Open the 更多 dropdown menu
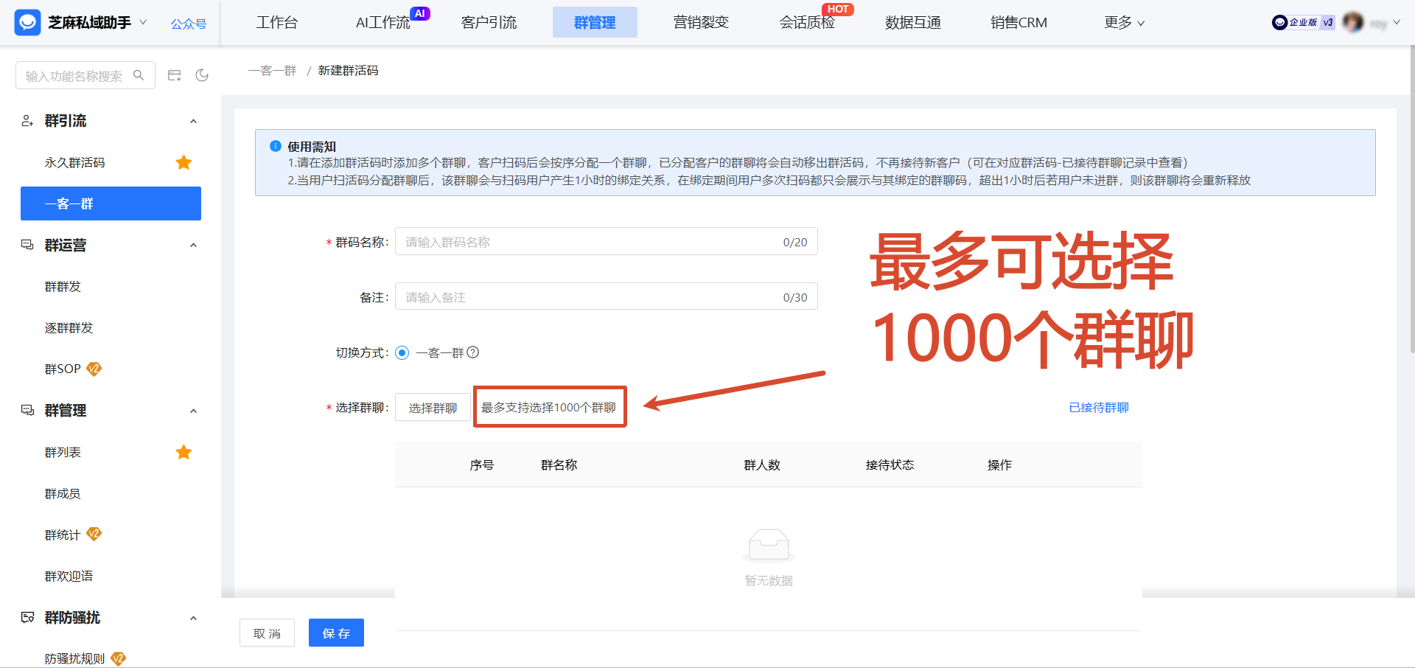Screen dimensions: 1415x668 [1123, 23]
